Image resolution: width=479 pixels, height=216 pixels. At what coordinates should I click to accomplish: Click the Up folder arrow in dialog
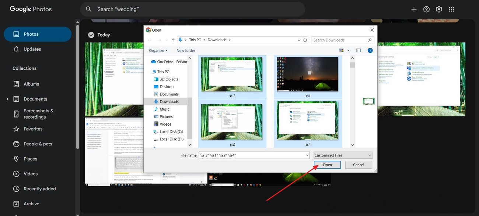173,40
